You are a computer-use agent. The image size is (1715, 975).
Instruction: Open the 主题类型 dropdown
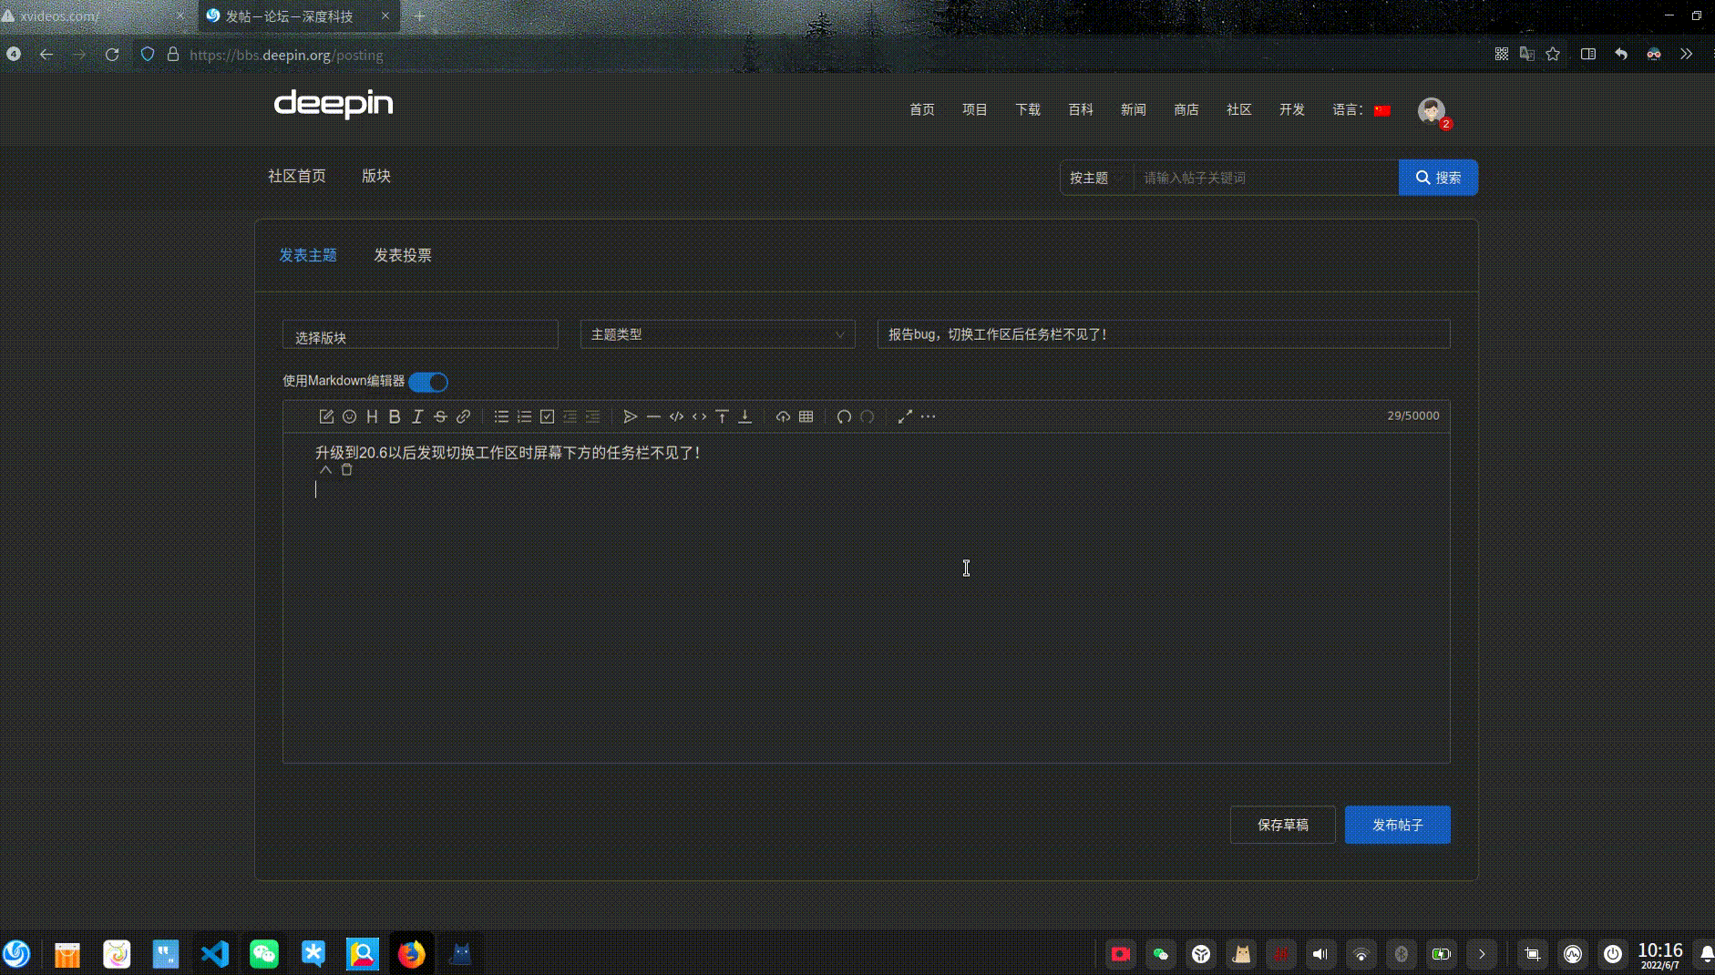(716, 334)
